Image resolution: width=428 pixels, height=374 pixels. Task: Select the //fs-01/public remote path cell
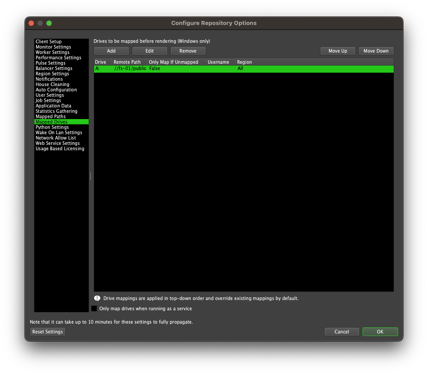130,69
